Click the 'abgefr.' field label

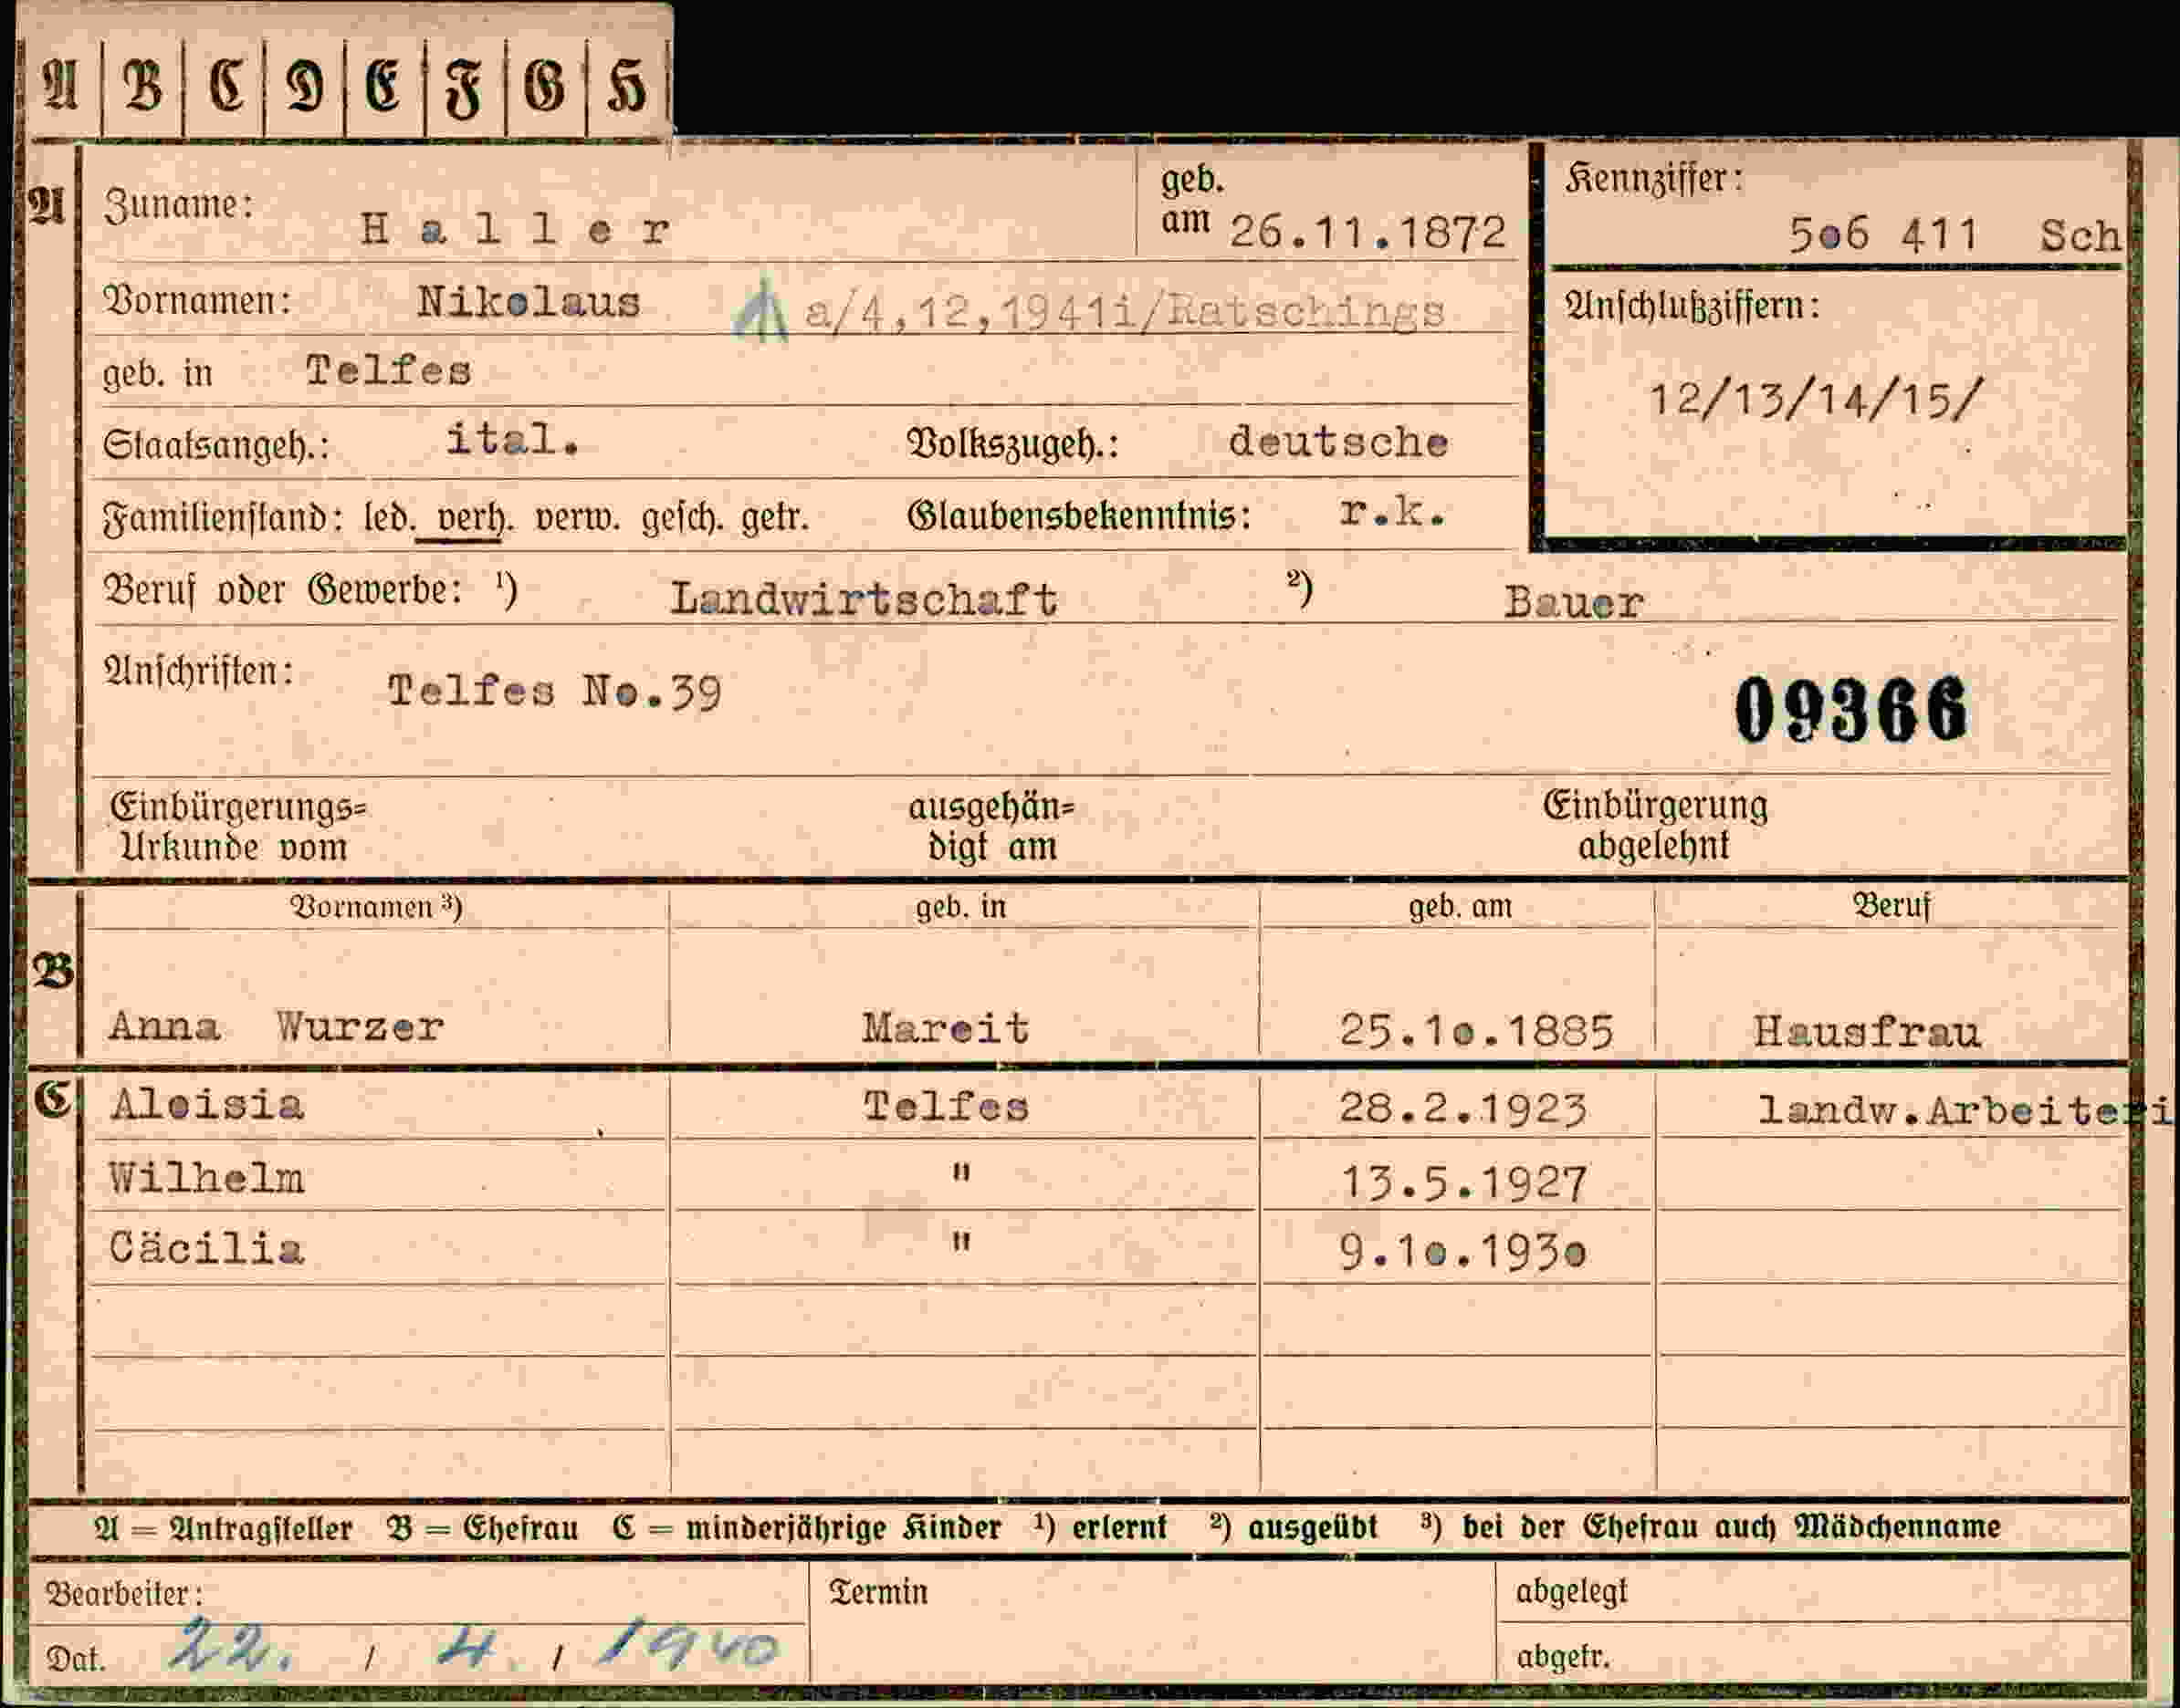[1563, 1657]
